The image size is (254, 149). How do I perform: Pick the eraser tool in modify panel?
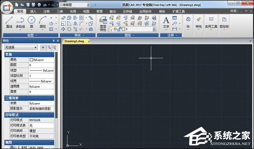coord(63,18)
